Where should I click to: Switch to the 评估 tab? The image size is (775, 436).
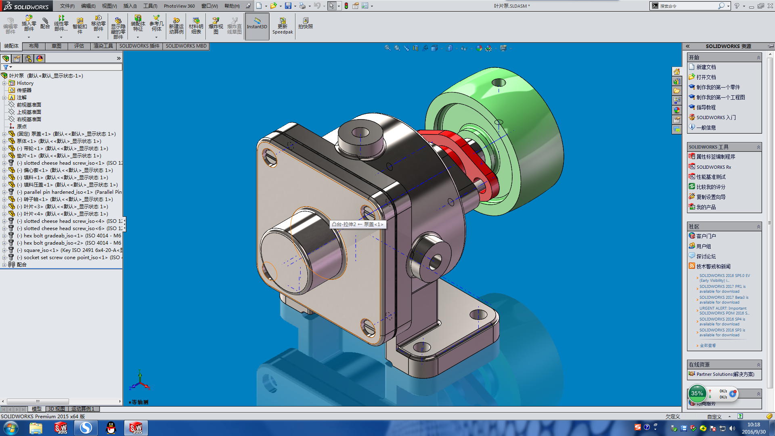(79, 46)
